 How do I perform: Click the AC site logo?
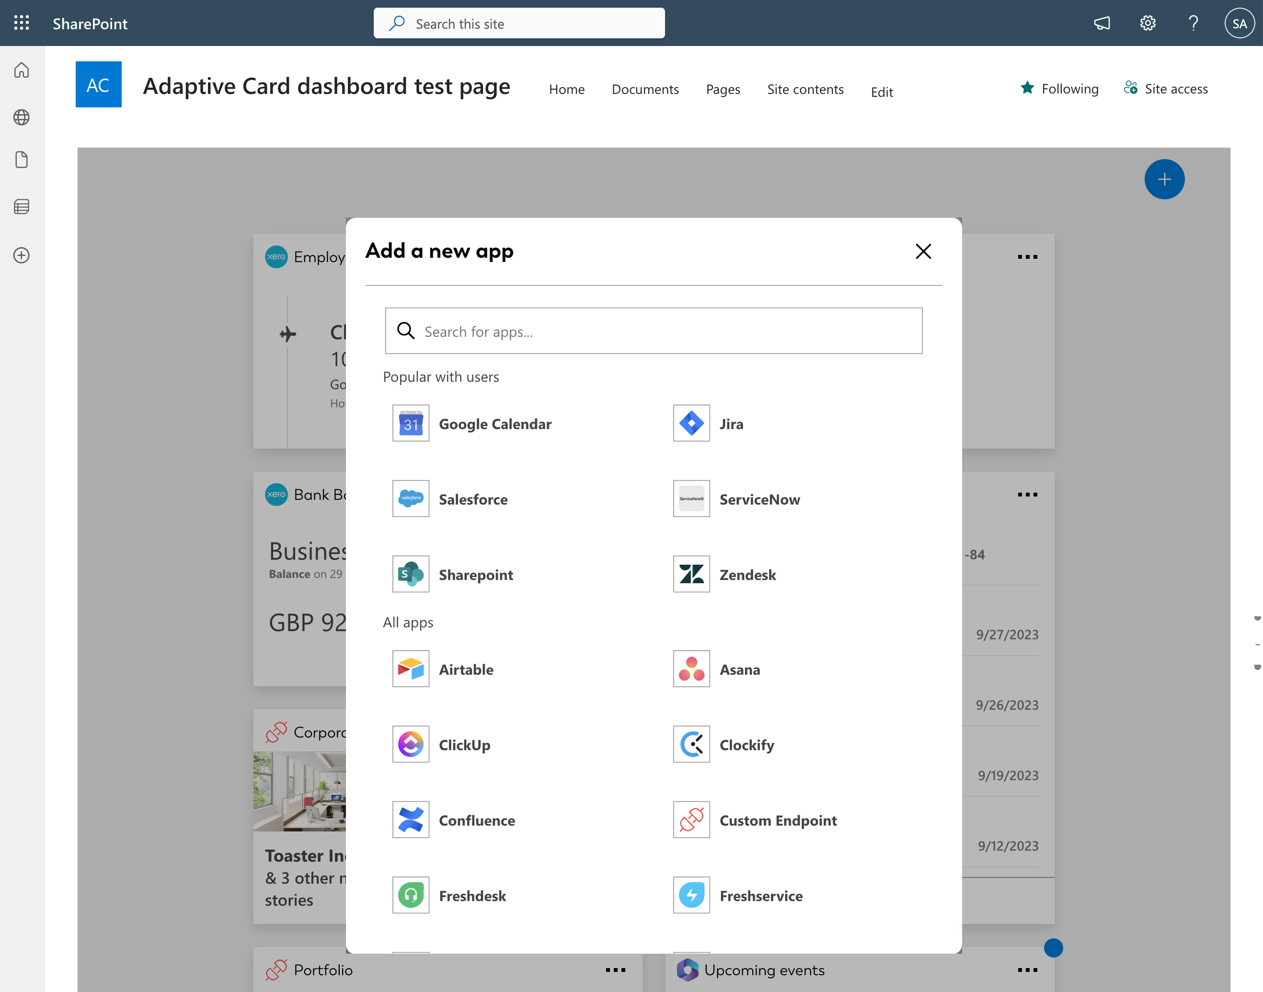coord(98,84)
